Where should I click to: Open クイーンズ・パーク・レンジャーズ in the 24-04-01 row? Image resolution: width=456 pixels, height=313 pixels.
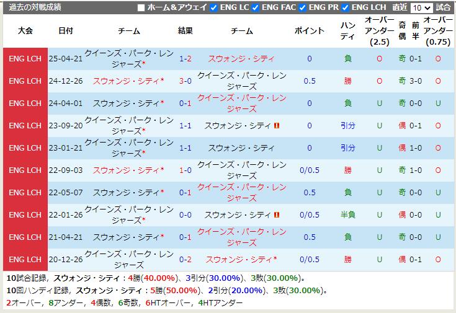pyautogui.click(x=241, y=103)
